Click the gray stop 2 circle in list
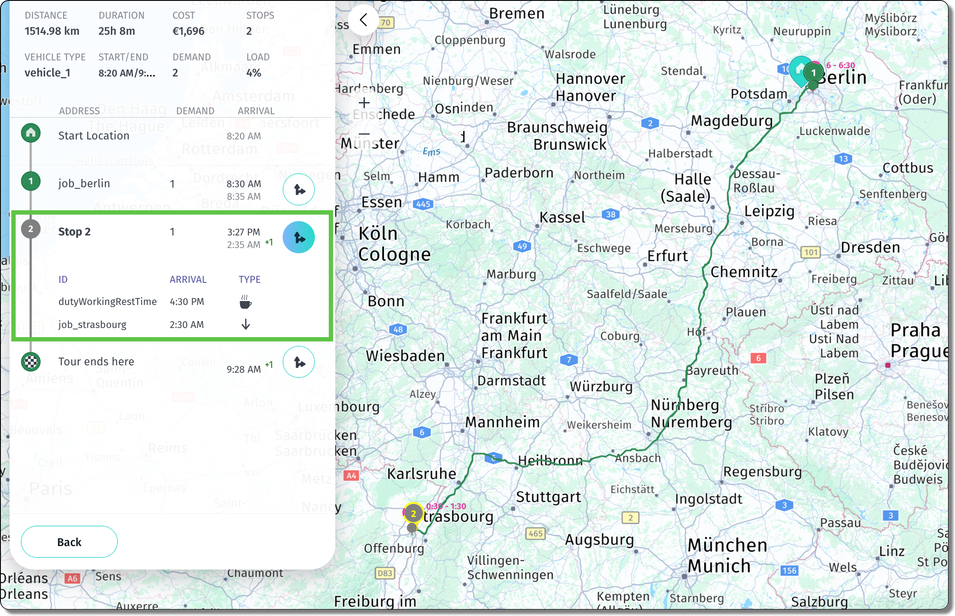955x616 pixels. click(31, 229)
